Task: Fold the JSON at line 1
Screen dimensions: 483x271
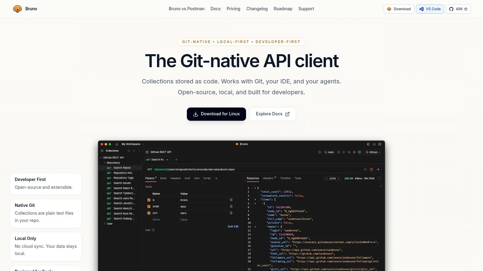Action: 255,188
